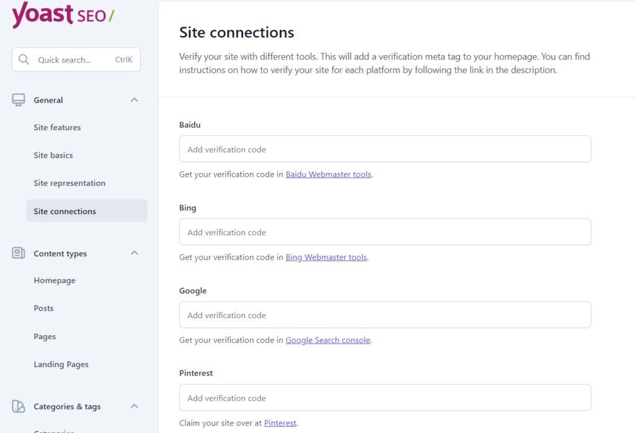Click the General section label
Screen dimensions: 635x433
pyautogui.click(x=48, y=100)
